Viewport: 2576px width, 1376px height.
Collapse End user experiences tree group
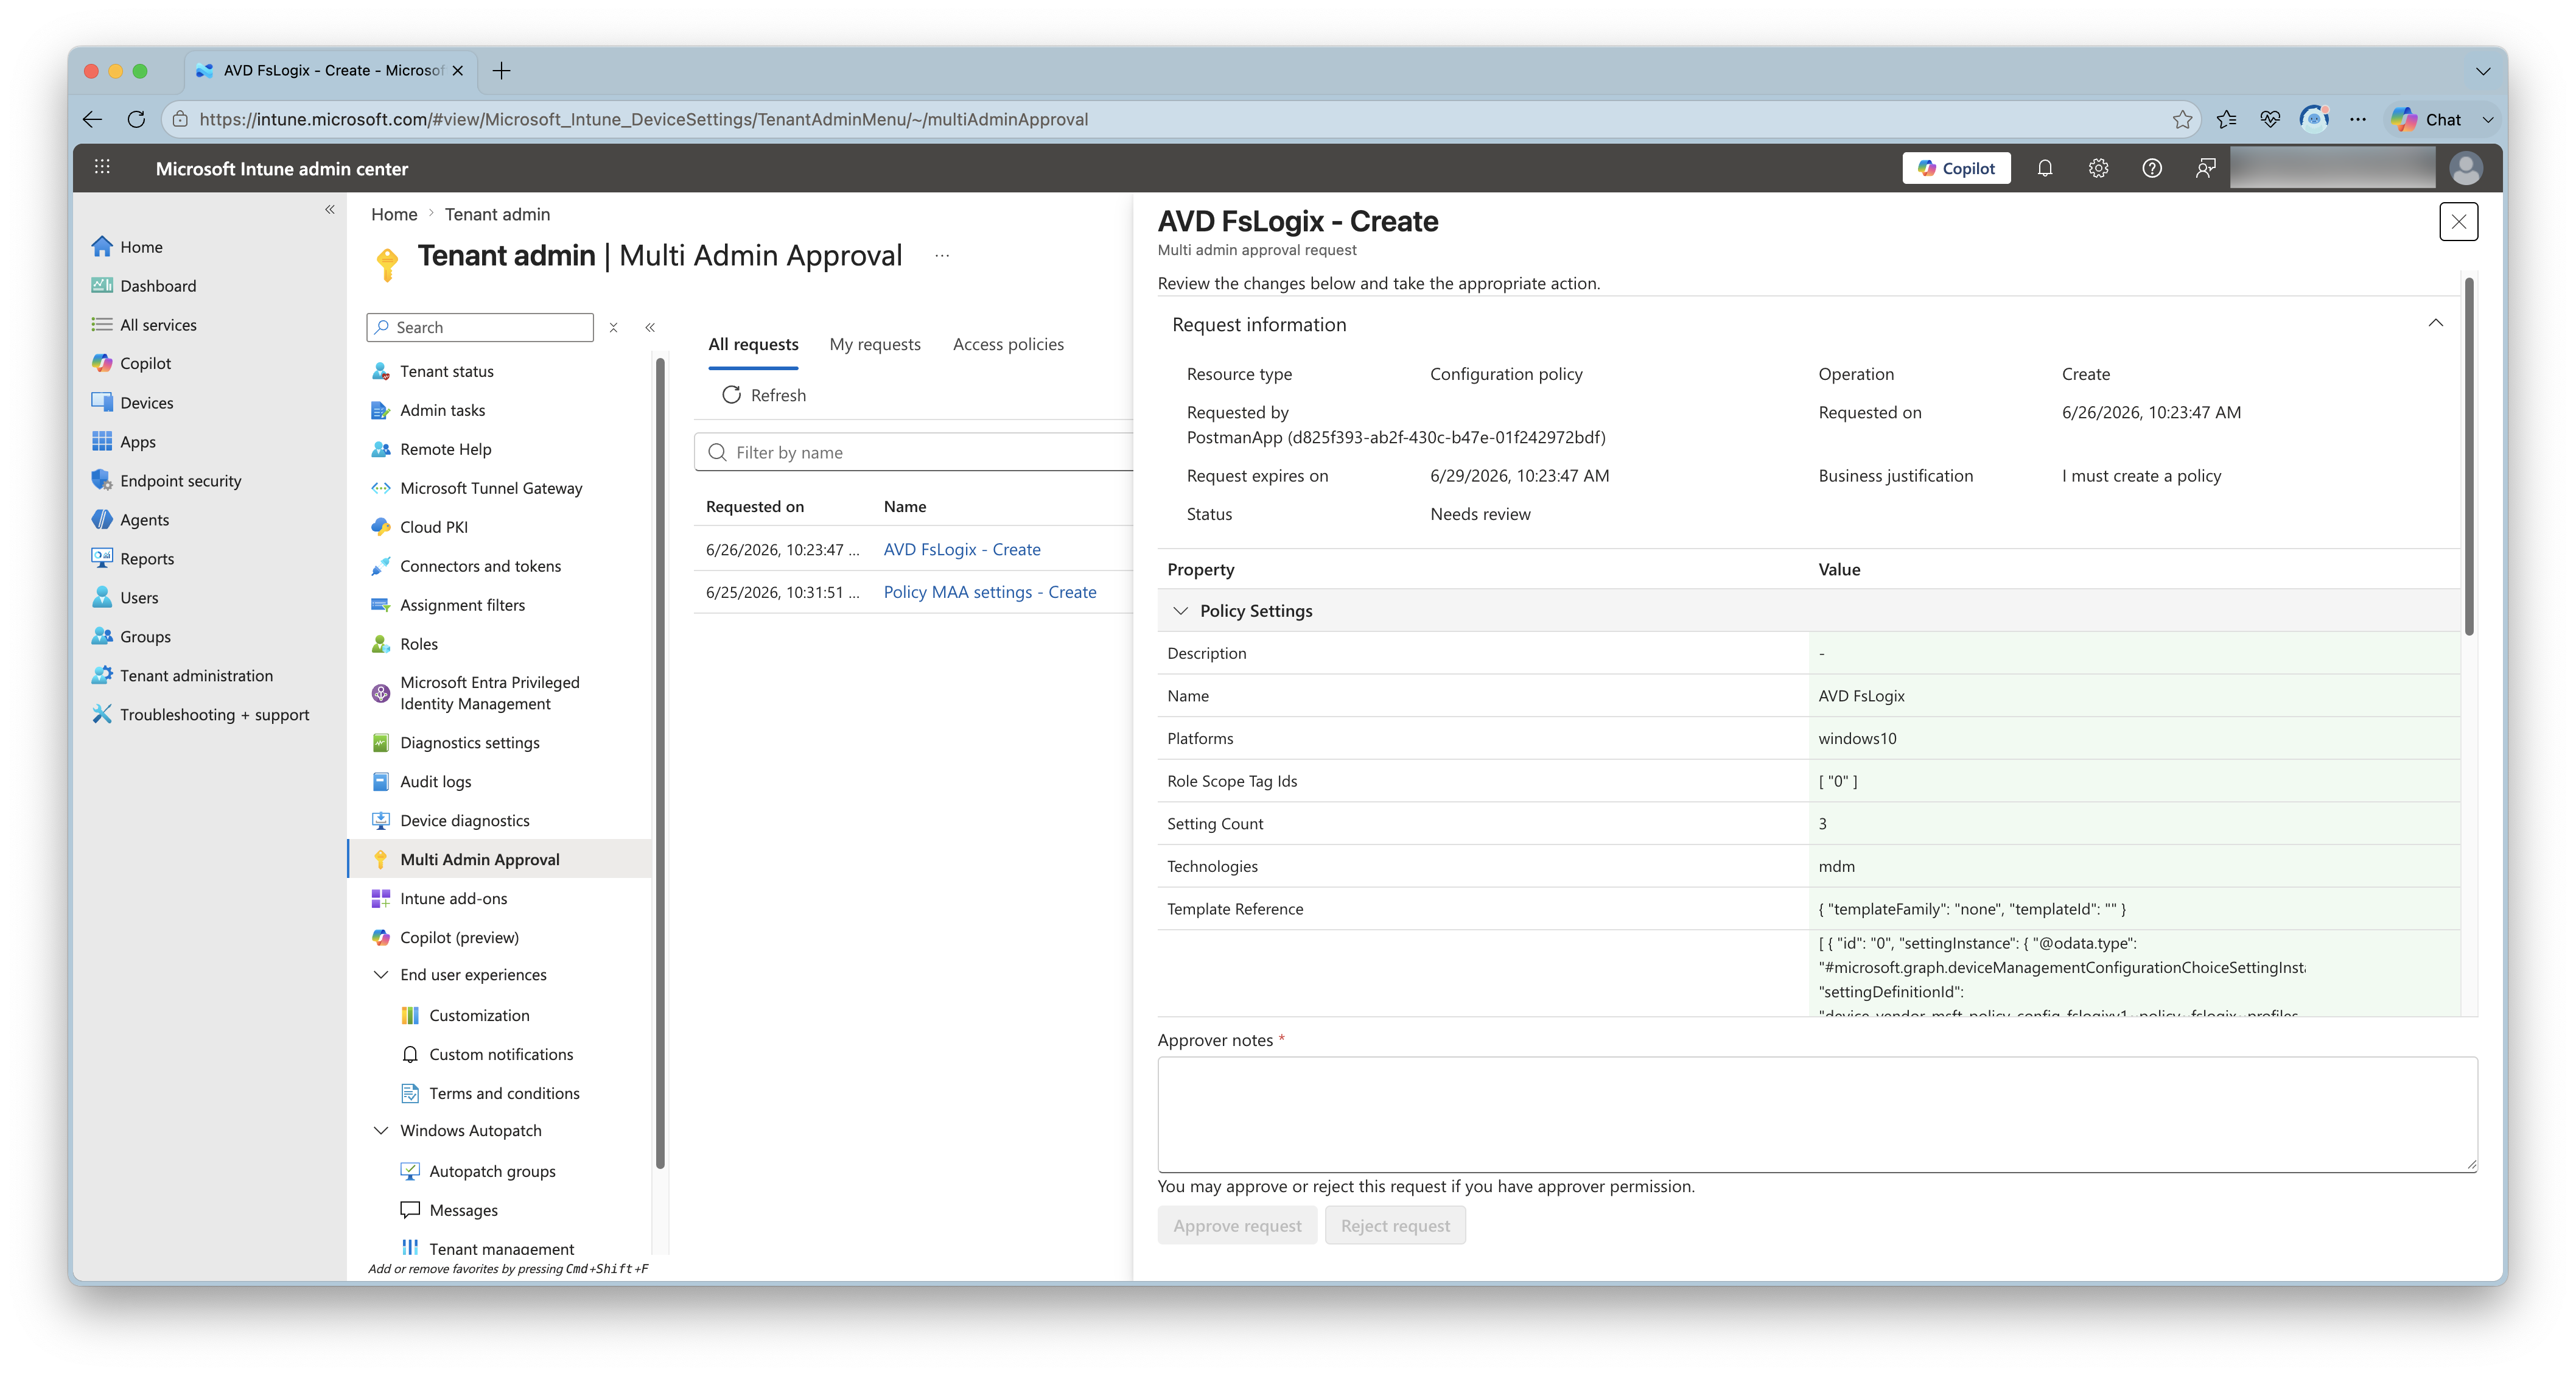tap(381, 974)
